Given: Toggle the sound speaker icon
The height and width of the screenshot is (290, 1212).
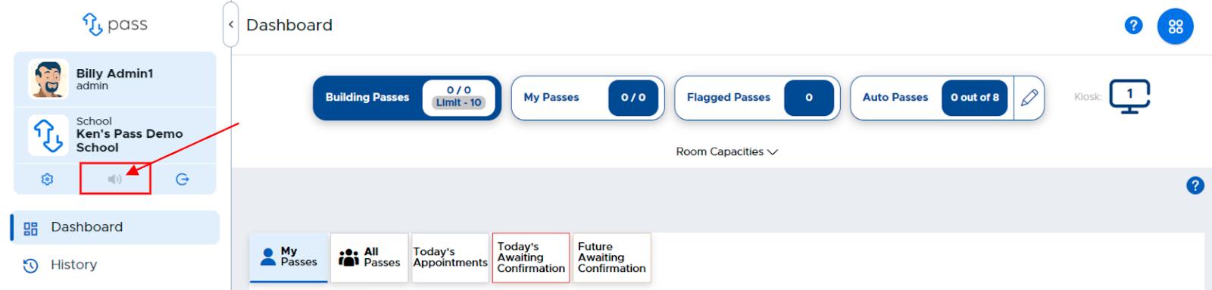Looking at the screenshot, I should (x=114, y=179).
